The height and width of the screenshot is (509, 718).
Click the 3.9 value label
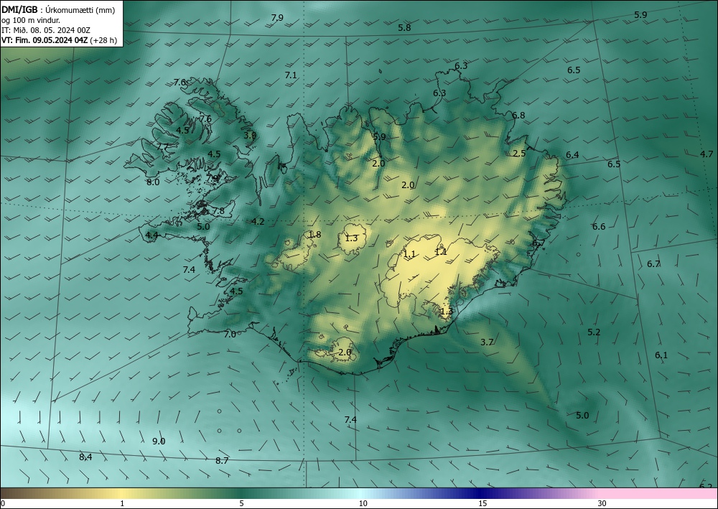tap(250, 135)
